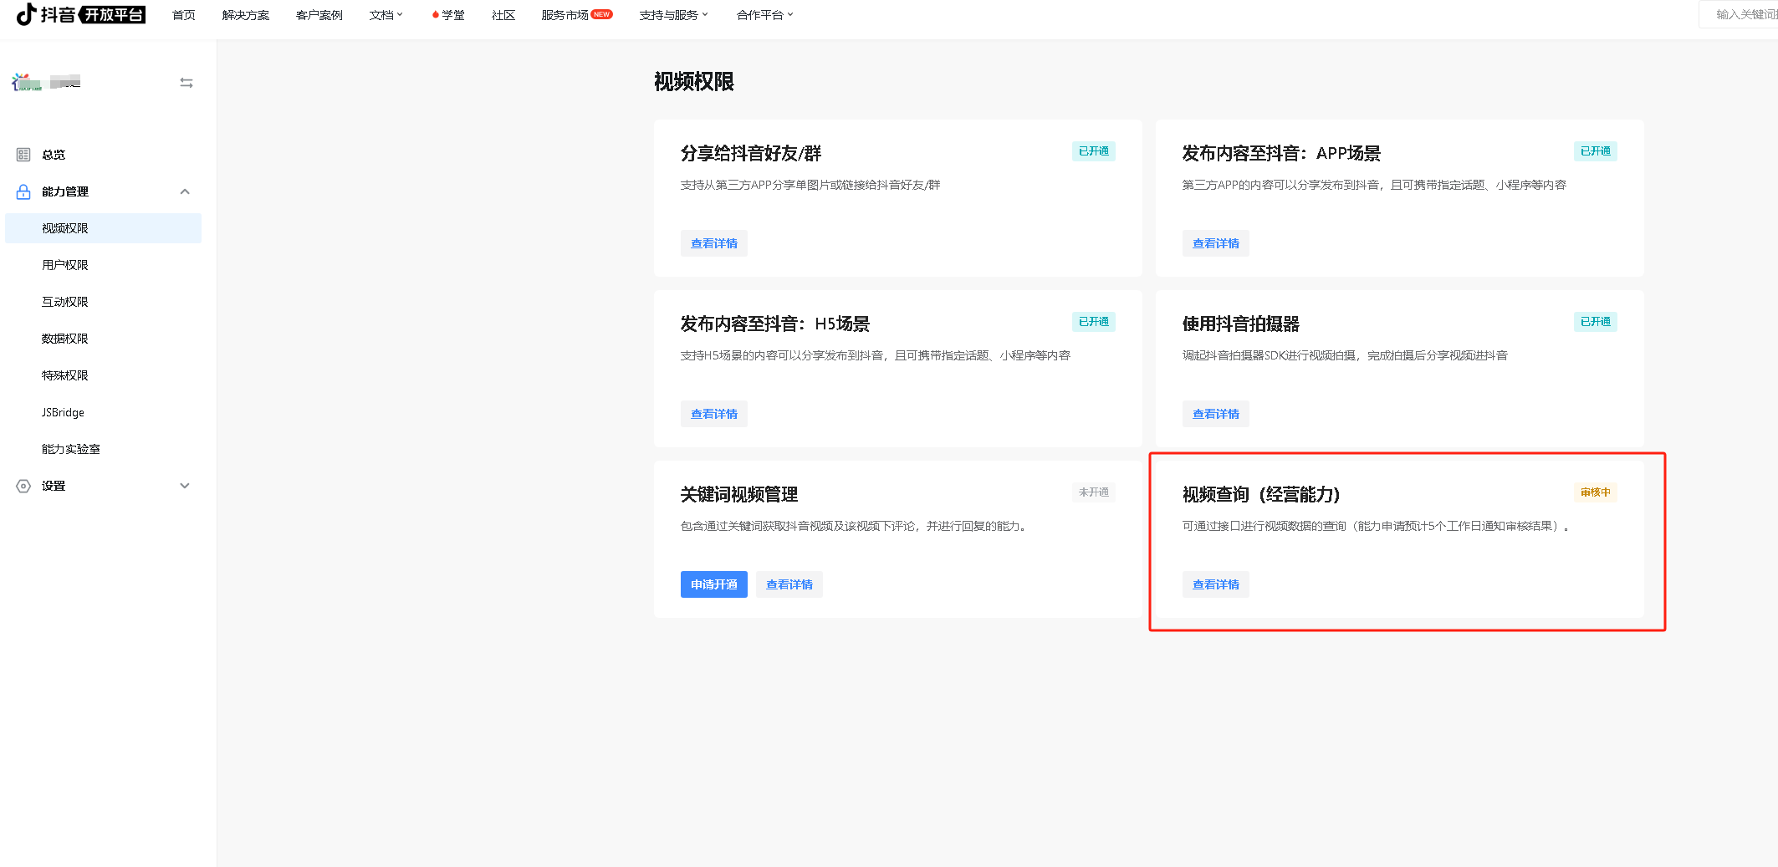Click the Douyin Open Platform logo

[x=81, y=14]
